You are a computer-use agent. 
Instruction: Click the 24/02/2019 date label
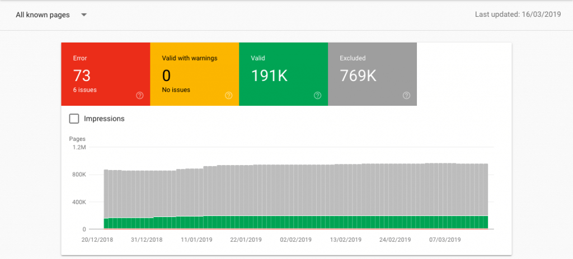395,240
